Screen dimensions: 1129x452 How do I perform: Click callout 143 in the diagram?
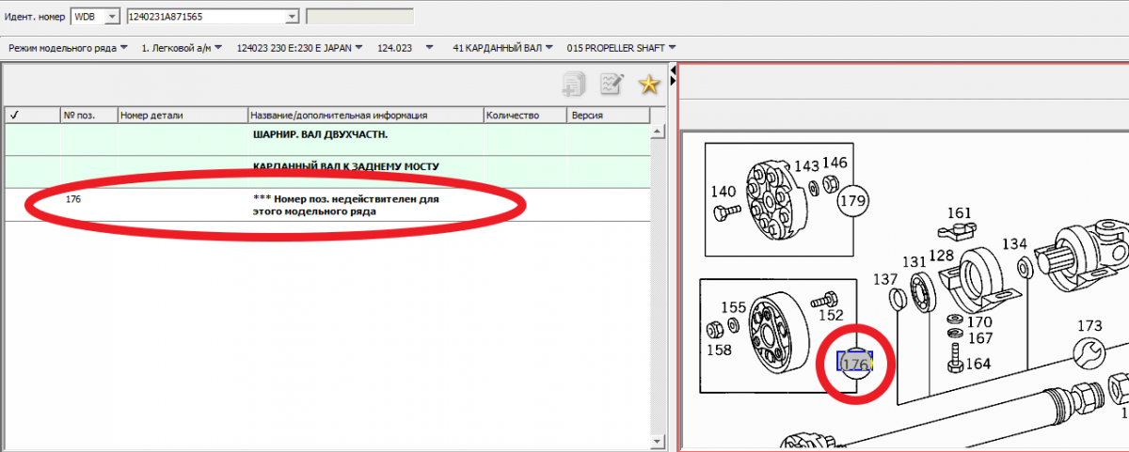click(806, 165)
